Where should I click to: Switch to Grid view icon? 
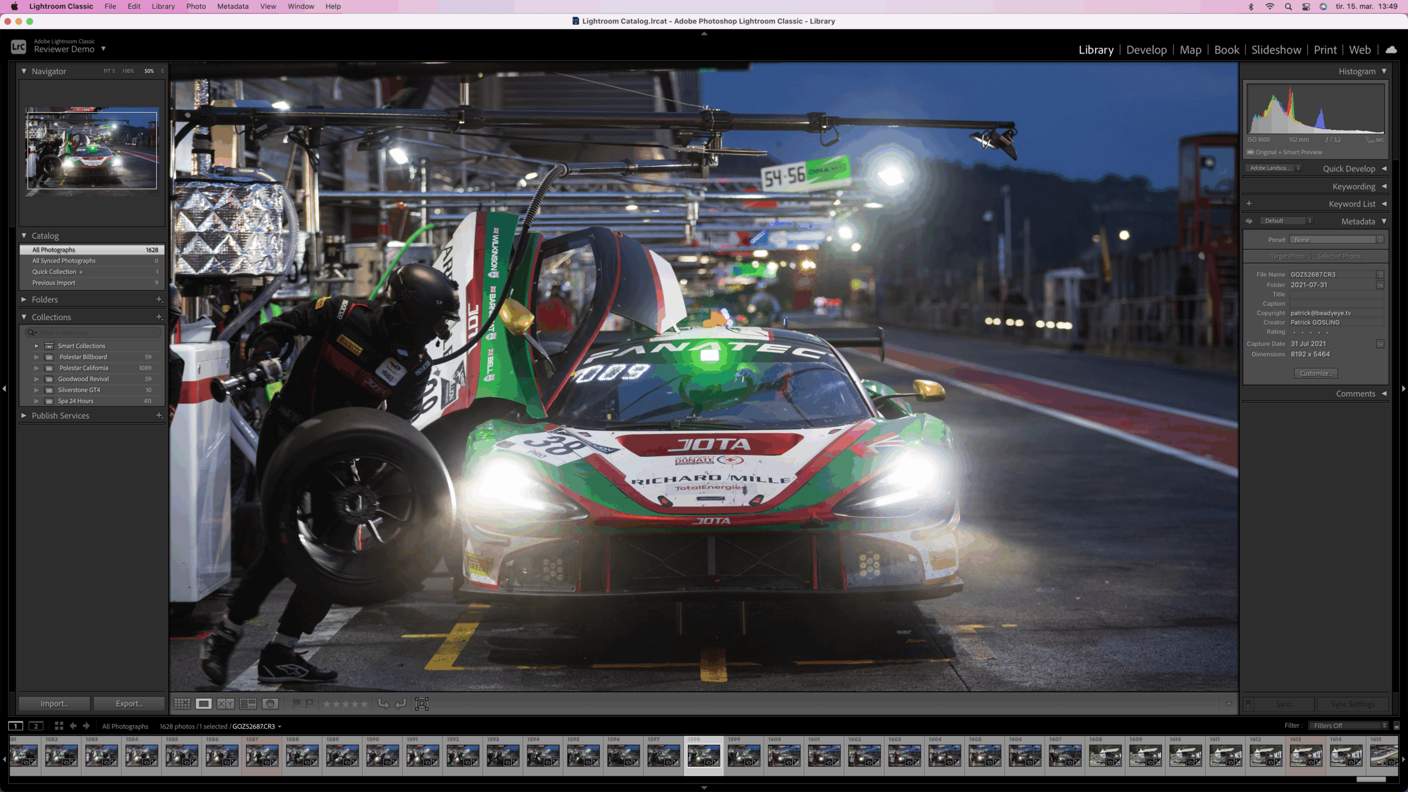(182, 703)
